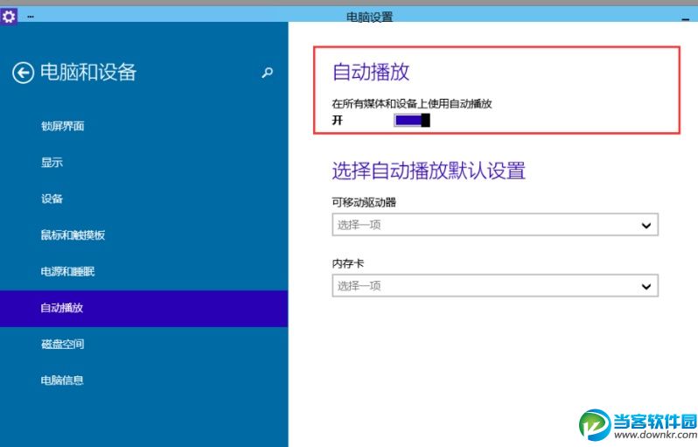Expand the 可移动驱动器 dropdown
This screenshot has width=698, height=447.
pos(495,225)
